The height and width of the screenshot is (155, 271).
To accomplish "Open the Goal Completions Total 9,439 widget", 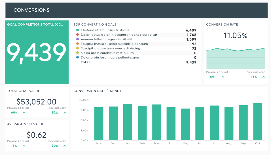I will [x=37, y=53].
